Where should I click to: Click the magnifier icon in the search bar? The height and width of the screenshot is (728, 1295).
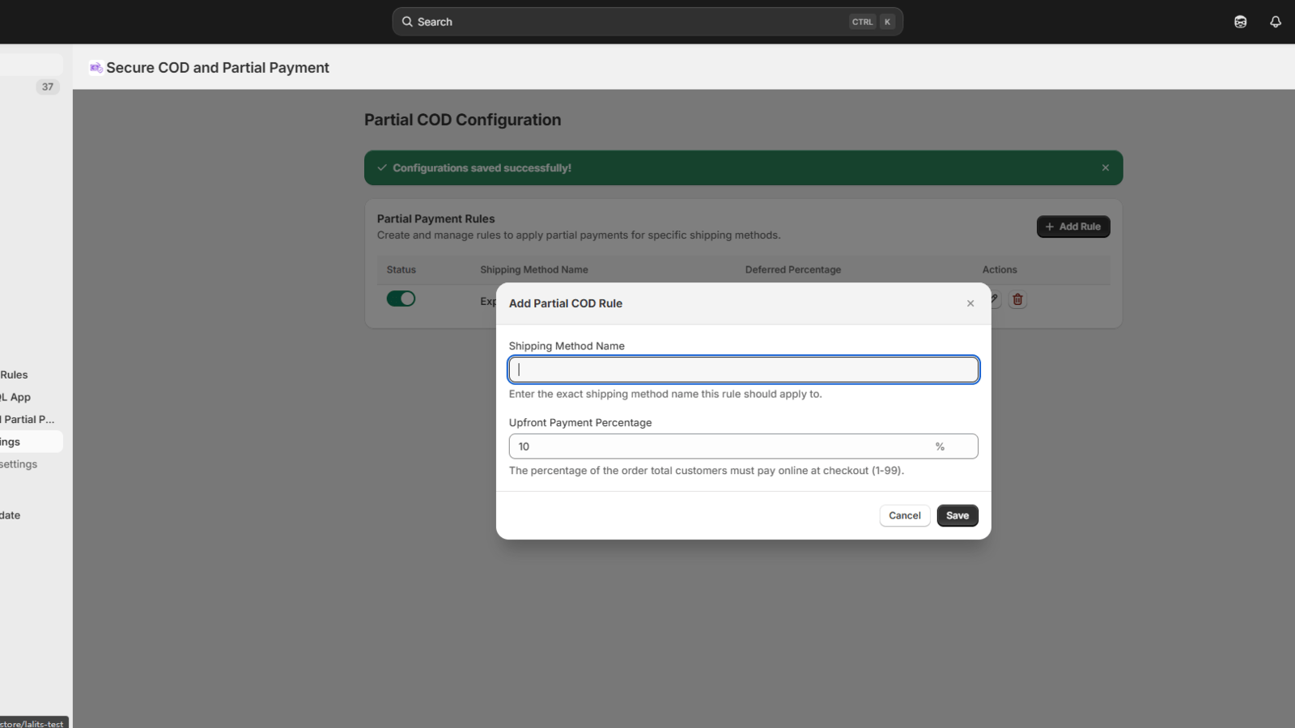(x=408, y=22)
